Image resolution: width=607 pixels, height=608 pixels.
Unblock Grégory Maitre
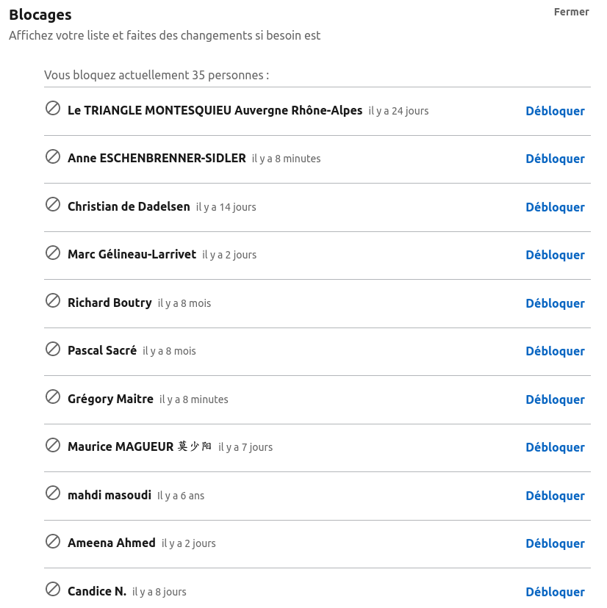[555, 399]
